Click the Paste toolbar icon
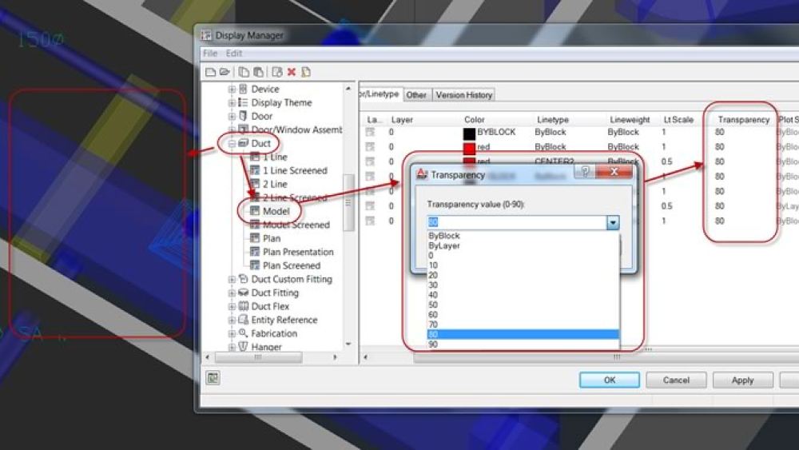 [257, 72]
